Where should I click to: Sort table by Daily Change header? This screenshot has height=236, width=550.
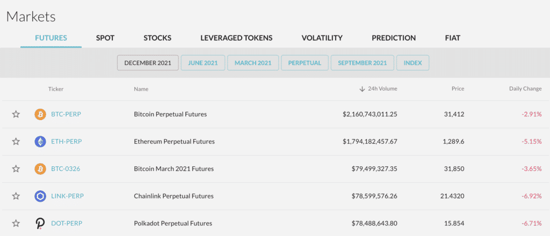coord(525,89)
